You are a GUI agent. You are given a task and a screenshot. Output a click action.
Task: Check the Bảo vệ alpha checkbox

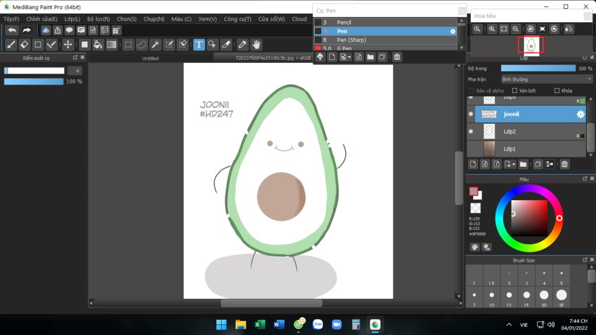tap(471, 91)
